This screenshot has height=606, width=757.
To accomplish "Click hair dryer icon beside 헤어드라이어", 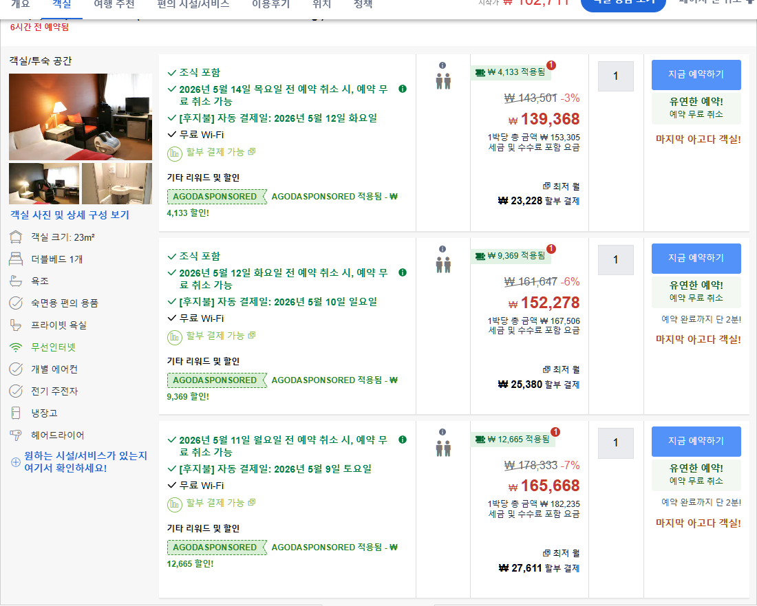I will coord(16,435).
